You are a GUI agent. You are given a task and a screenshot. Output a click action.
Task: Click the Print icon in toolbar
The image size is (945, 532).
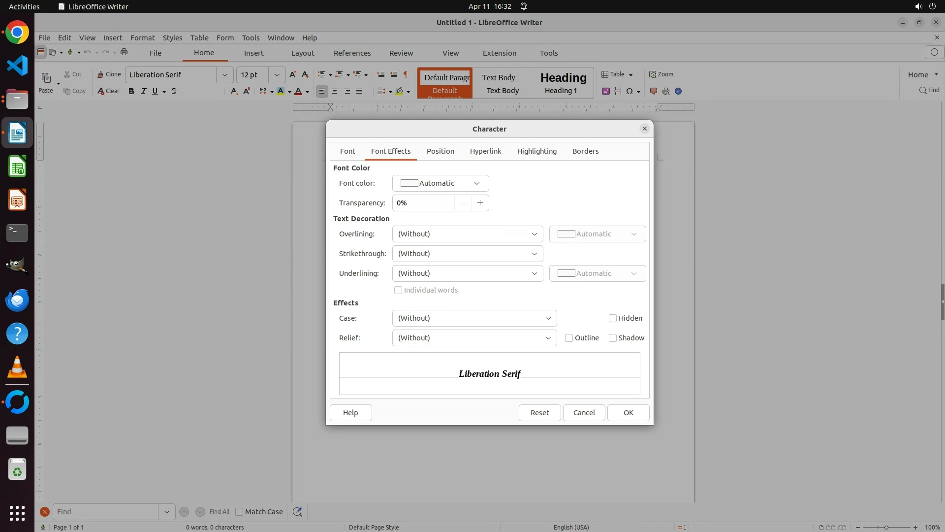pos(124,52)
